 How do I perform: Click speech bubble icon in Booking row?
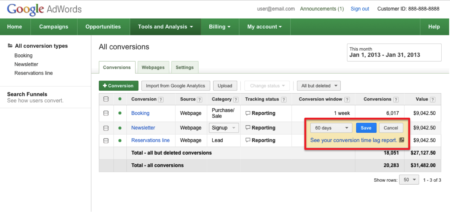[248, 114]
